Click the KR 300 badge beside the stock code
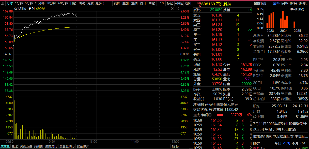Image resolution: width=309 pixels, height=149 pixels. (199, 4)
